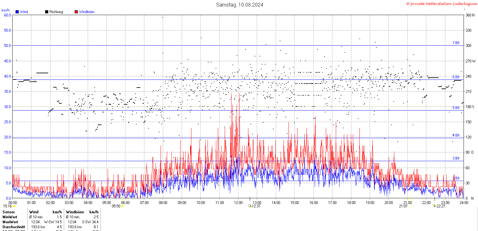Click the MaxWert row label in table
478x231 pixels.
tap(10, 222)
